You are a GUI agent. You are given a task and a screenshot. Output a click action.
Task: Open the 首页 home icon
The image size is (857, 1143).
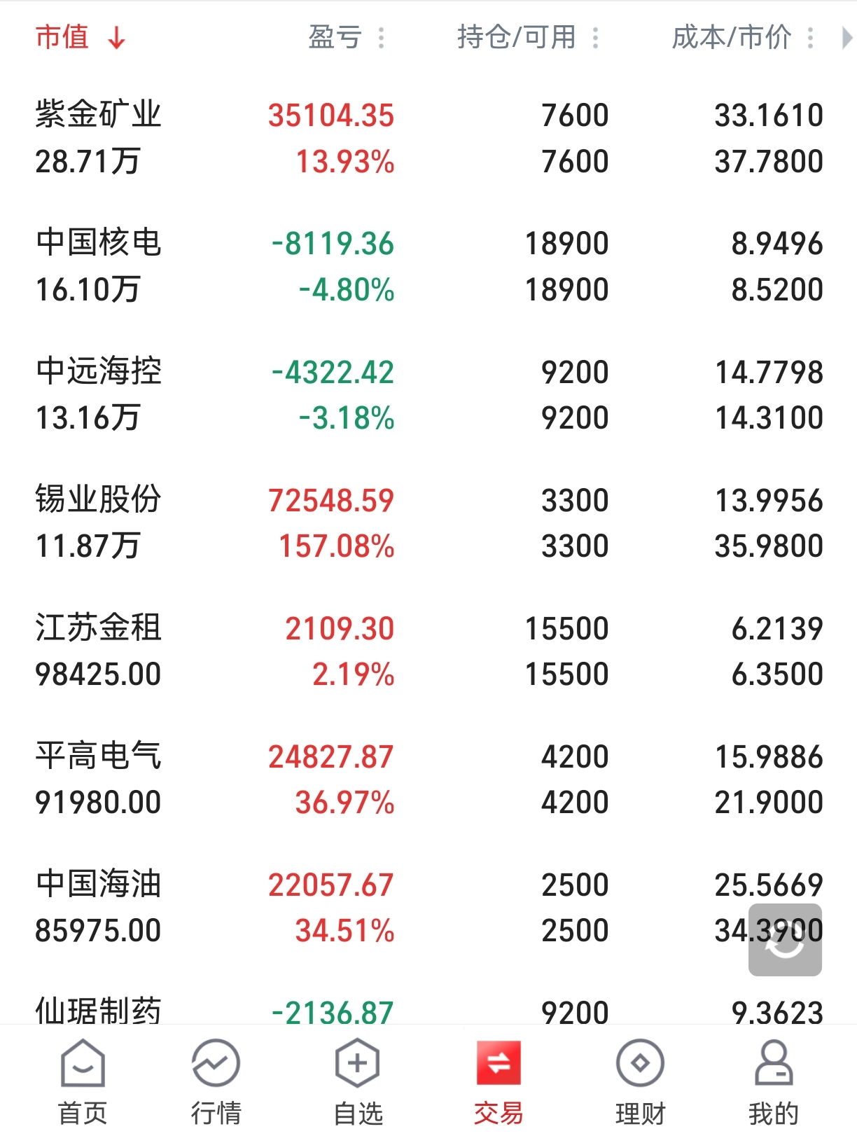tap(83, 1063)
